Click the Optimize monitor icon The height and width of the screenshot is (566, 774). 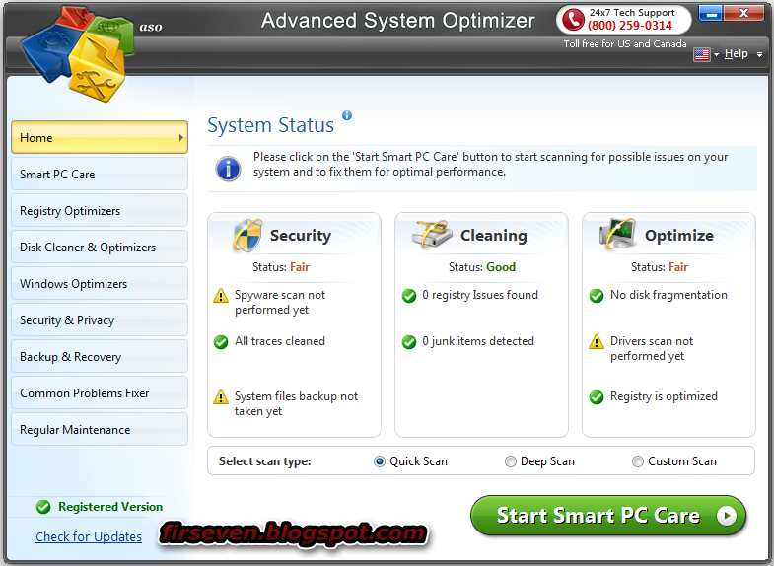[x=617, y=234]
